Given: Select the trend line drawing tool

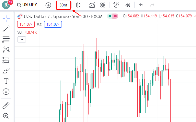Looking at the screenshot, I should point(6,29).
